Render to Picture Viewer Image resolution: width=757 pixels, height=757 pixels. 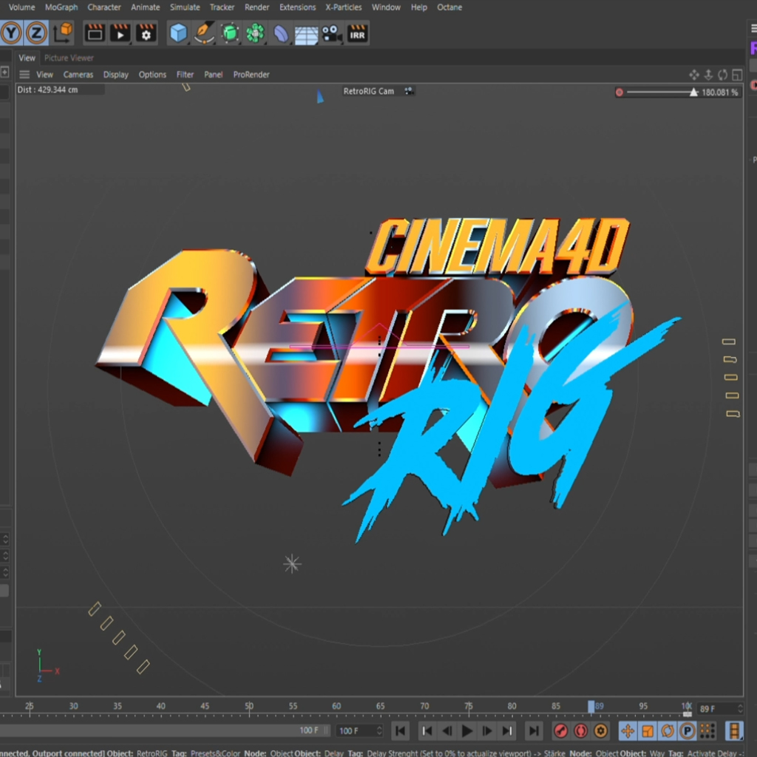(x=120, y=33)
